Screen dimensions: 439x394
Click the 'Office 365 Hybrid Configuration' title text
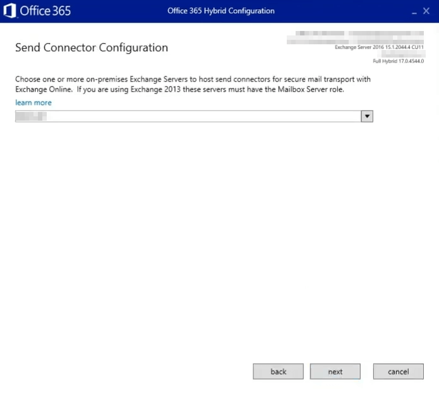click(x=221, y=11)
